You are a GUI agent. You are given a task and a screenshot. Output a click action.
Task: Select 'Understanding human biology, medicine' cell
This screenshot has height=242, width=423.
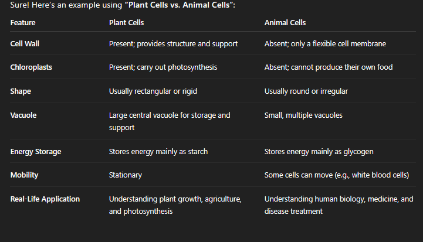(339, 205)
